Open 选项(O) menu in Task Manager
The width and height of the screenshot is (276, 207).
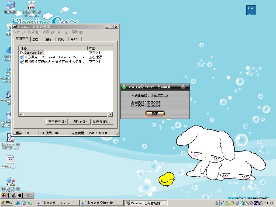coord(34,32)
